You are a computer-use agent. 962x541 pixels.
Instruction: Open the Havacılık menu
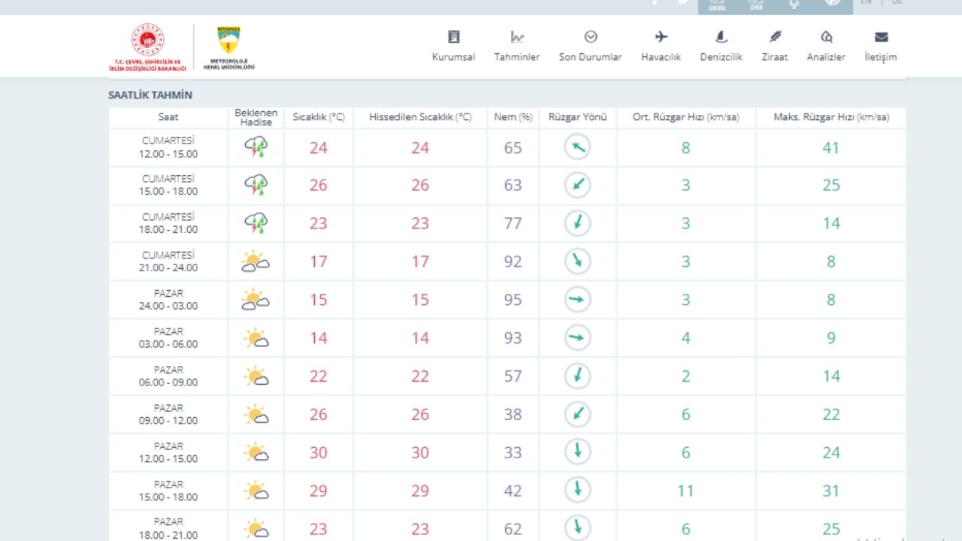click(661, 46)
